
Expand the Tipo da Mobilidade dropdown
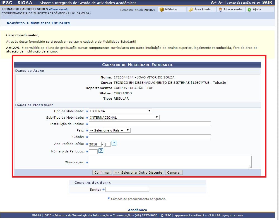120,111
